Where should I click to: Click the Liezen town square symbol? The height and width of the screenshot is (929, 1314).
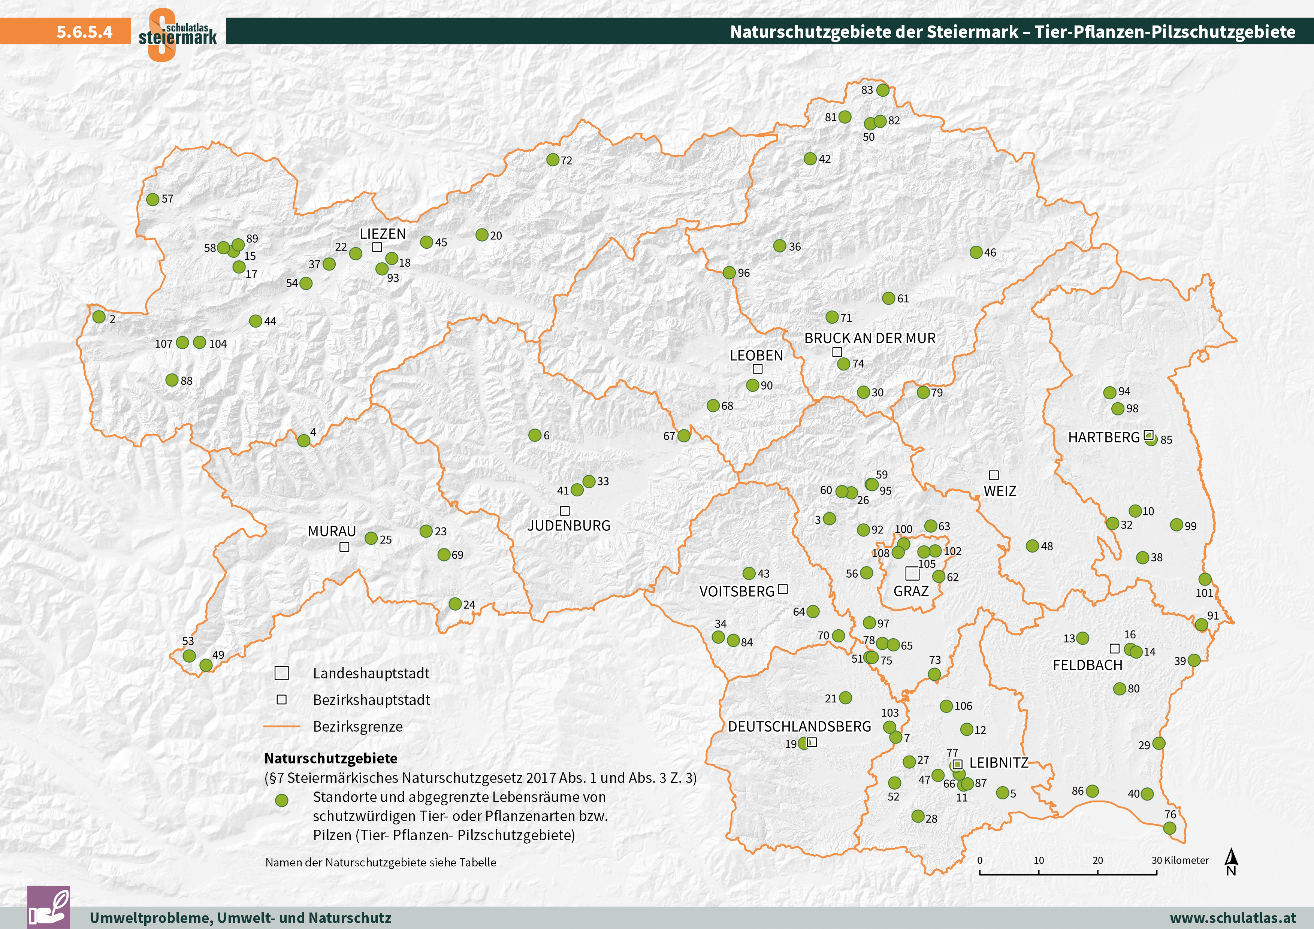pos(377,247)
